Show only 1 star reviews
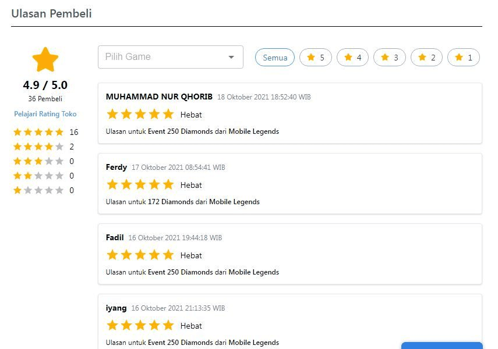Viewport: 498px width, 349px height. (x=464, y=58)
